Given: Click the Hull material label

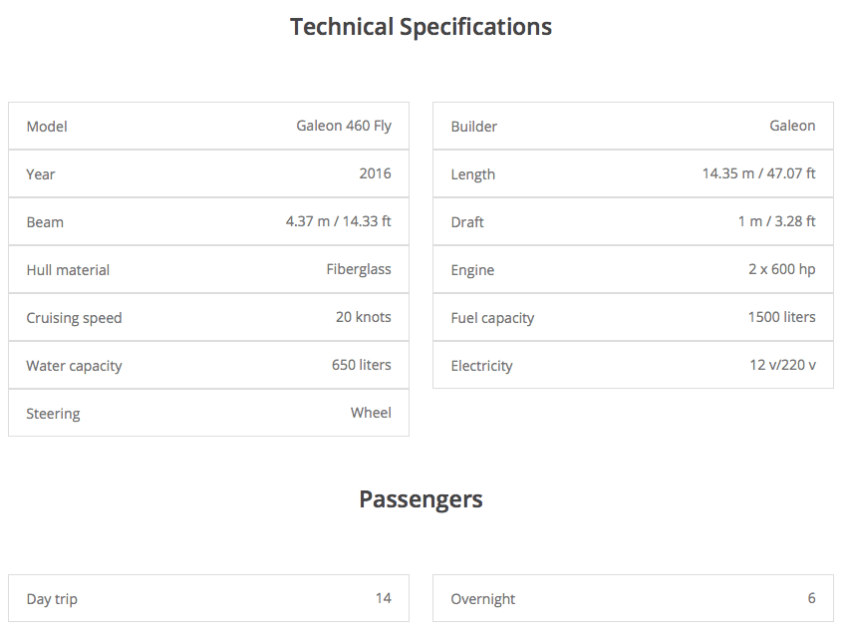Looking at the screenshot, I should (x=68, y=270).
